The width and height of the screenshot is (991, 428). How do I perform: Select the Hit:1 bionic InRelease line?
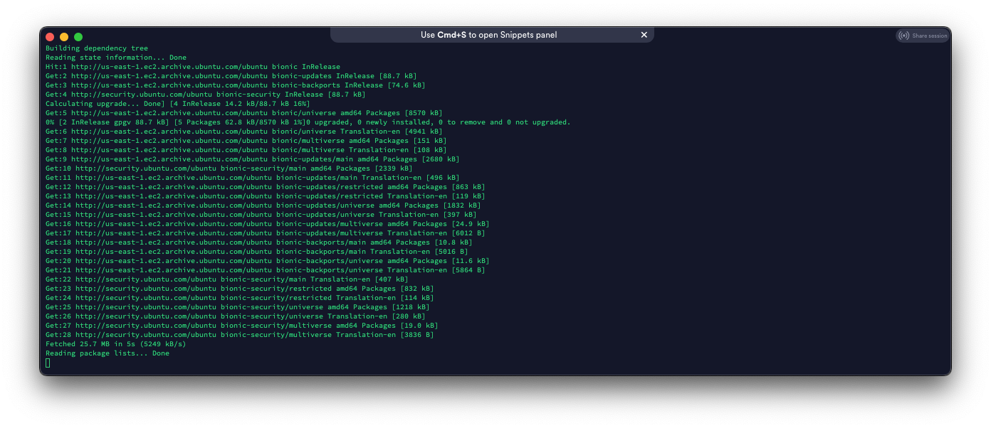point(193,67)
